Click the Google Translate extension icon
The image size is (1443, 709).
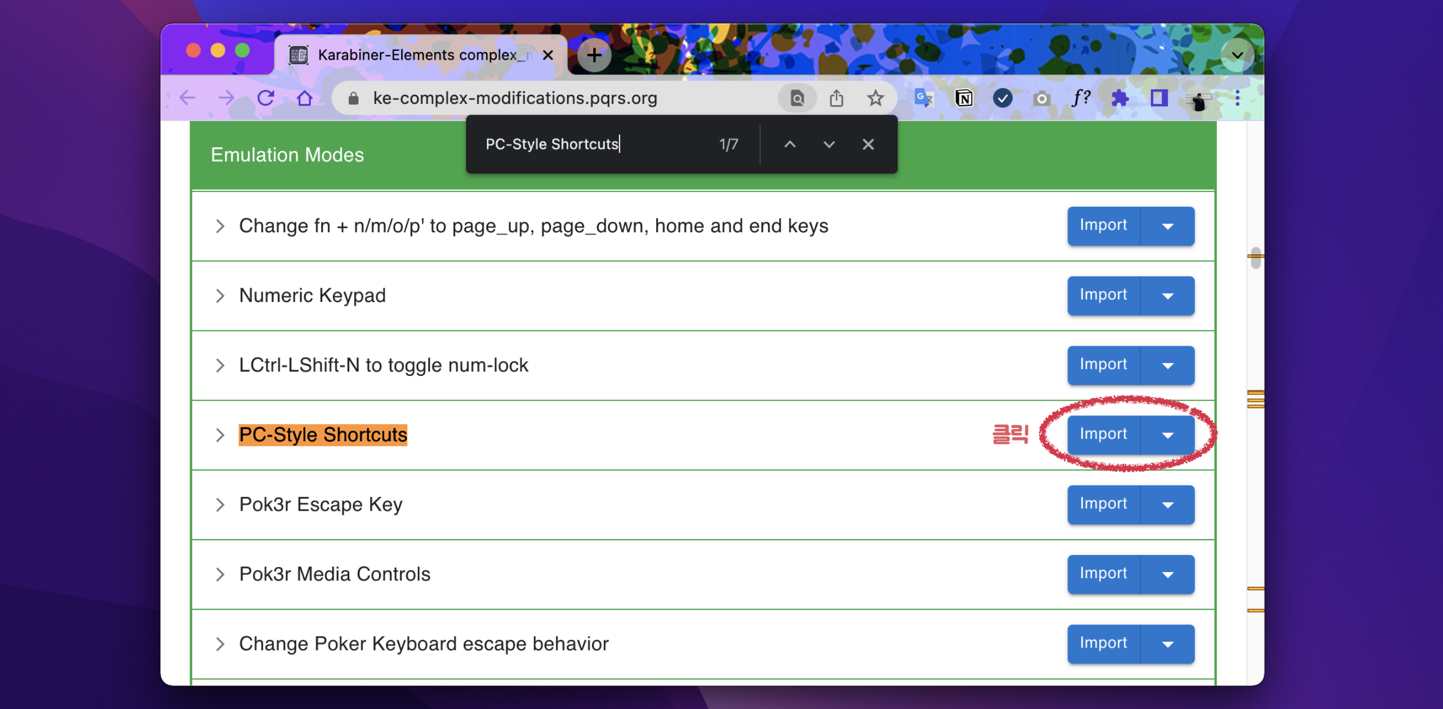click(924, 98)
